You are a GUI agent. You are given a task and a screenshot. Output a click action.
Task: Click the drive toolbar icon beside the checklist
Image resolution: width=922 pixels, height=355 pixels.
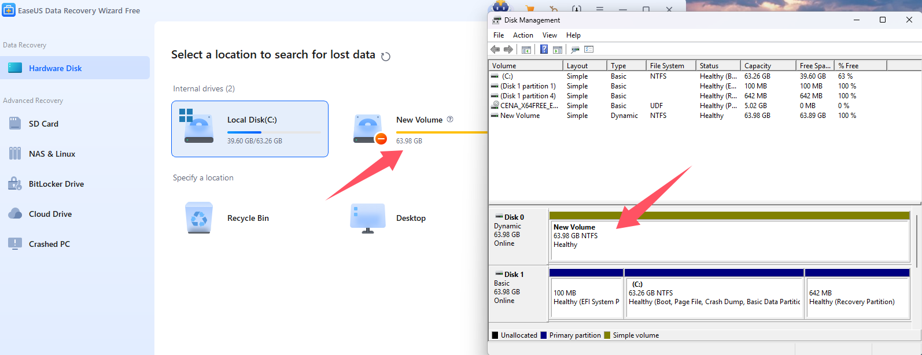(575, 50)
